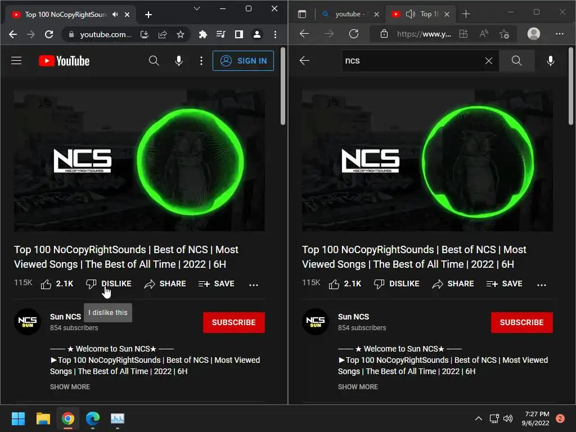
Task: Mute the Chrome tab audio icon
Action: coord(115,14)
